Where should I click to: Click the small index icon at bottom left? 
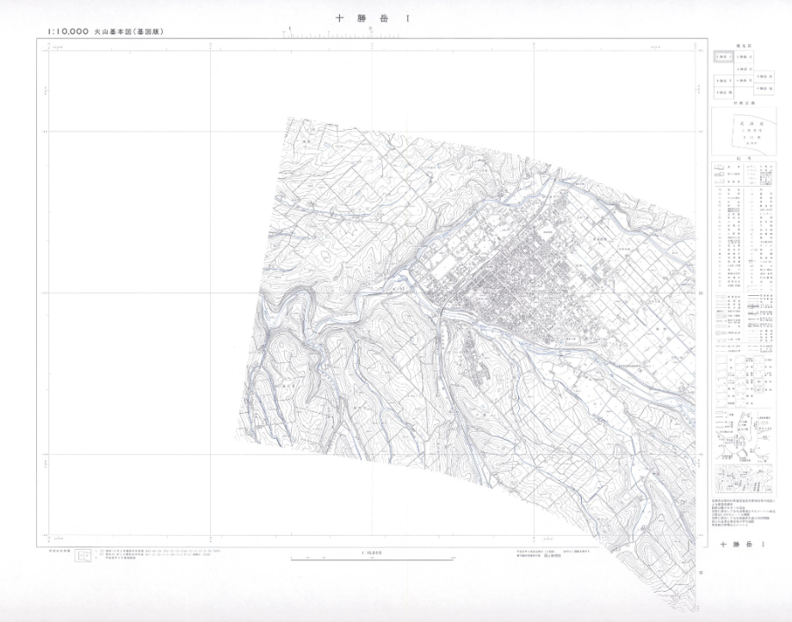84,557
